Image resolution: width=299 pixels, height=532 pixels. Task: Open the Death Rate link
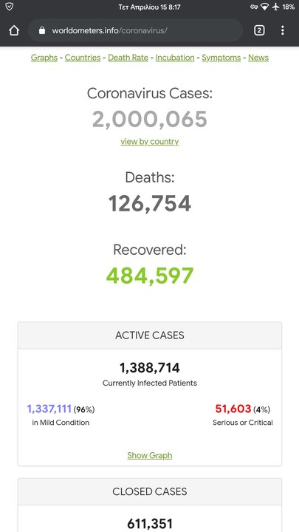tap(128, 58)
